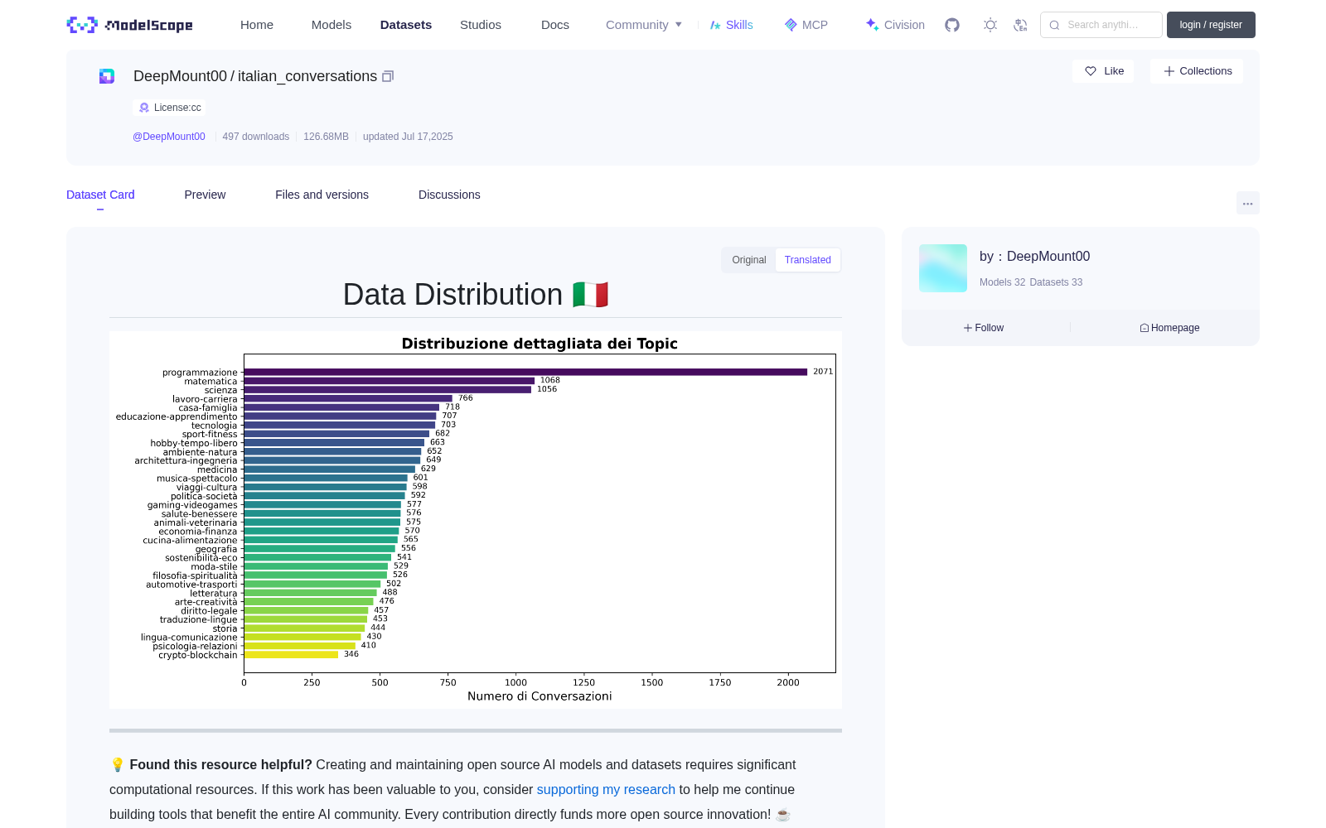Click the language switch icon
Image resolution: width=1326 pixels, height=828 pixels.
tap(1021, 25)
